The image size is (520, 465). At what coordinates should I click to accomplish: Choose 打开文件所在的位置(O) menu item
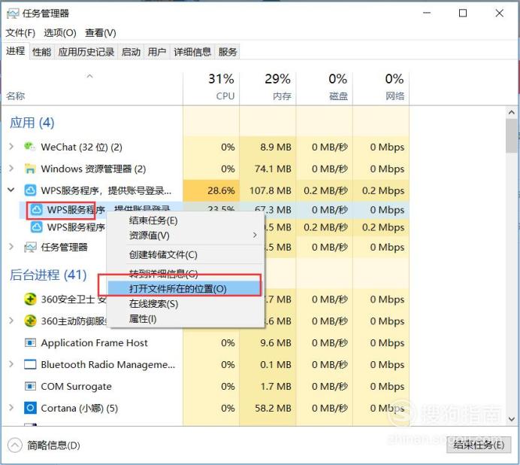[184, 289]
